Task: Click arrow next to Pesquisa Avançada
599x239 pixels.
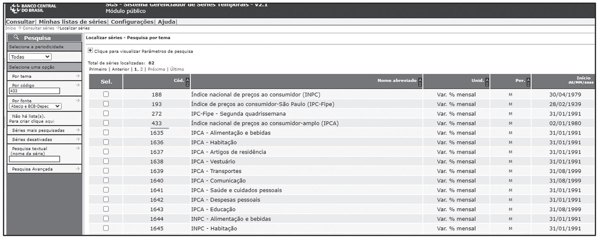Action: (x=78, y=169)
